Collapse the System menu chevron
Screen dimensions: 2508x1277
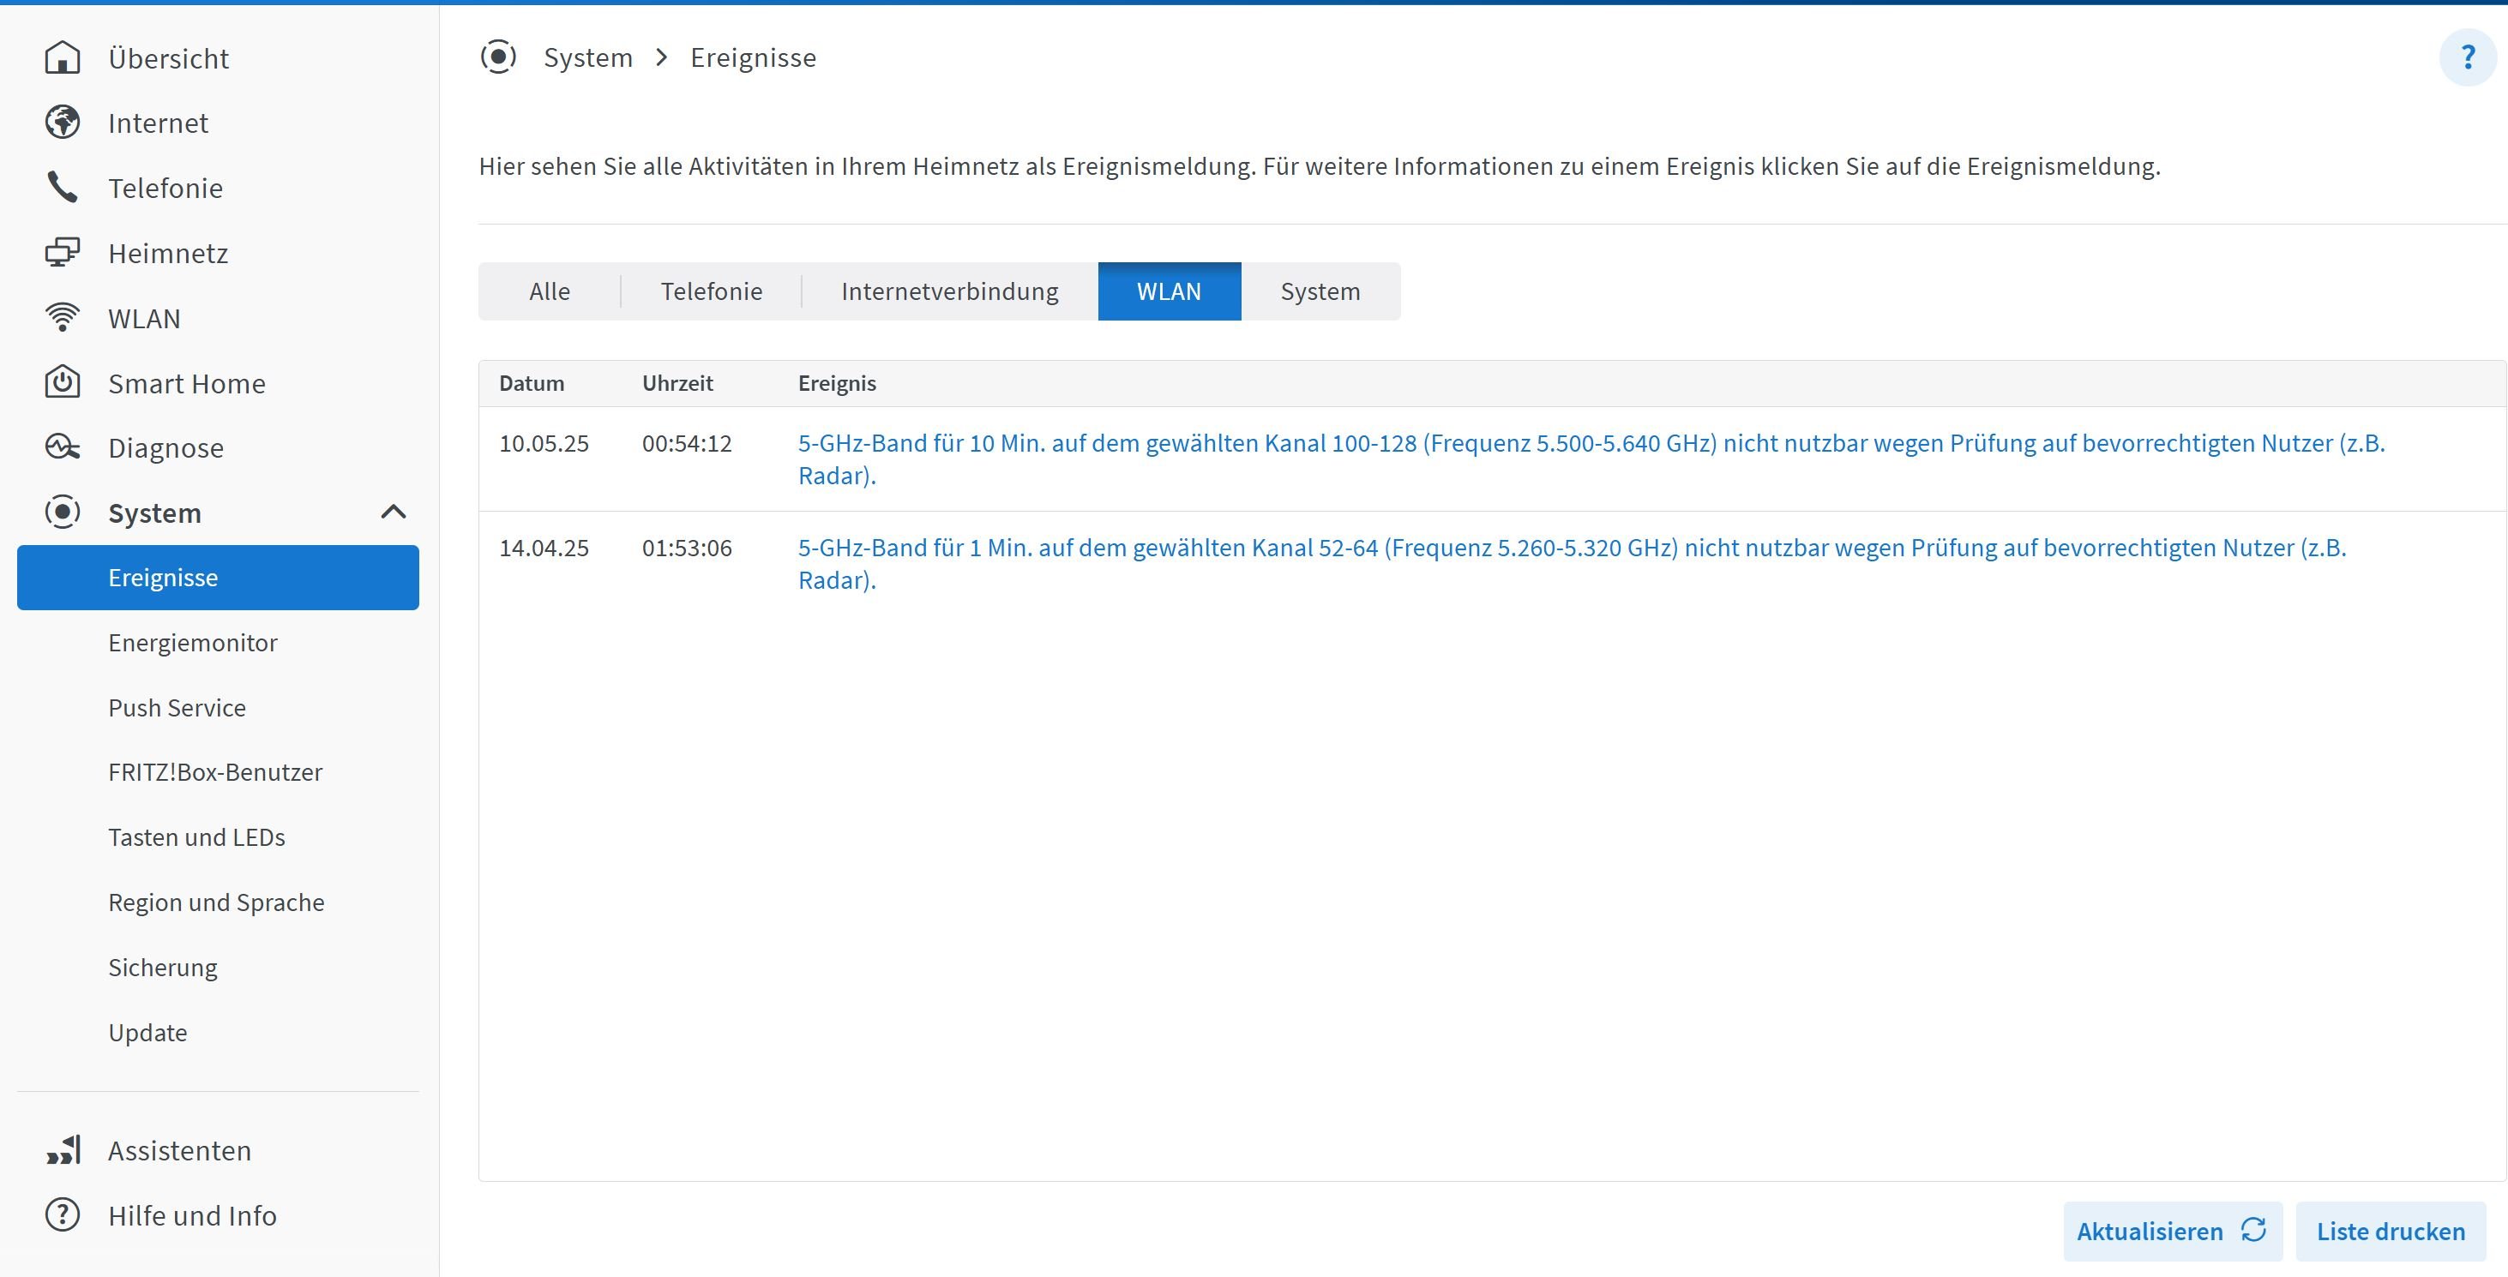(394, 512)
